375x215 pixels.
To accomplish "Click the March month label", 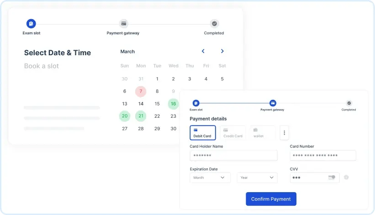I will pos(127,52).
